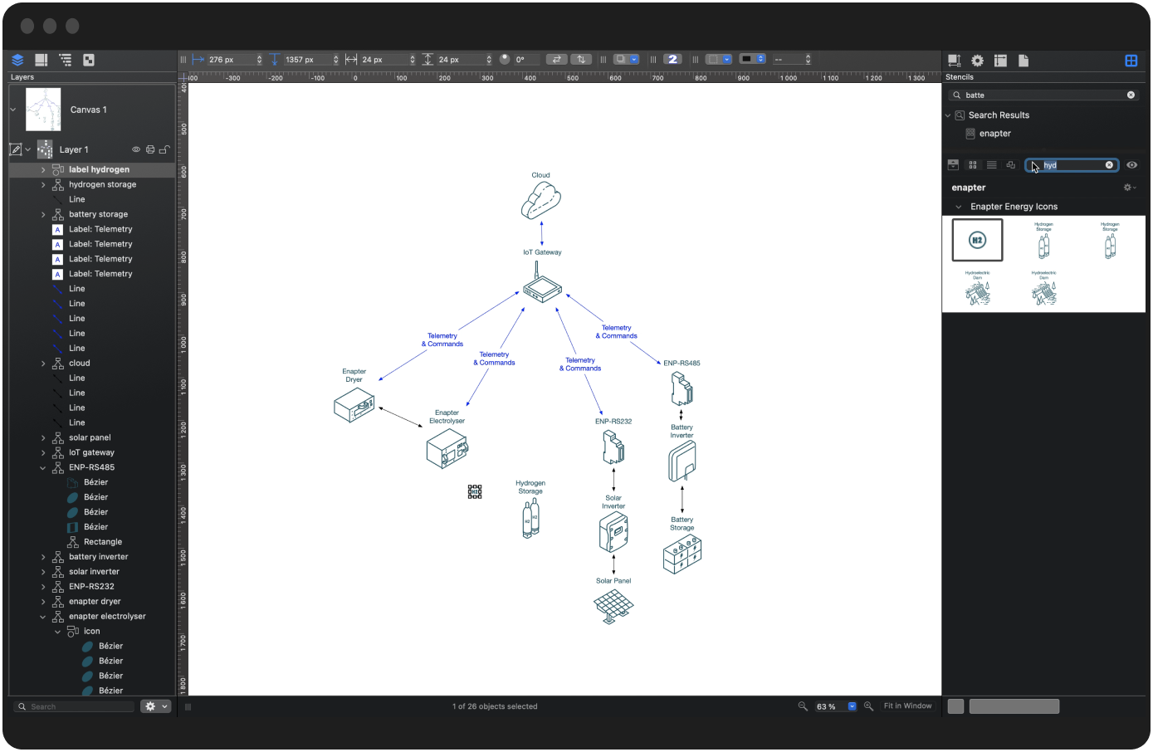Toggle Layer 1 visibility eye
Image resolution: width=1153 pixels, height=752 pixels.
[136, 150]
